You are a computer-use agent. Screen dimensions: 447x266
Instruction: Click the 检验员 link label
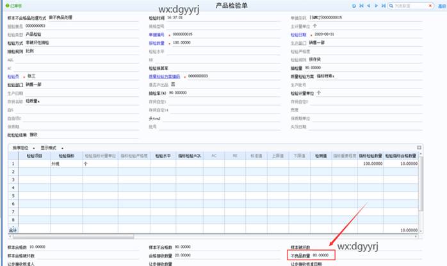pos(13,76)
